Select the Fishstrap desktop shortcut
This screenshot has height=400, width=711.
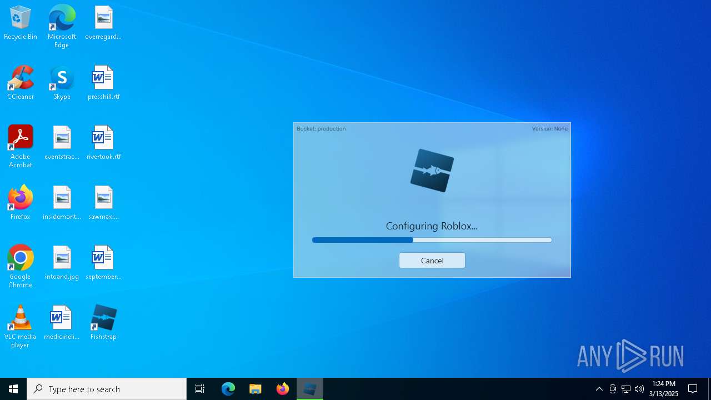tap(103, 323)
